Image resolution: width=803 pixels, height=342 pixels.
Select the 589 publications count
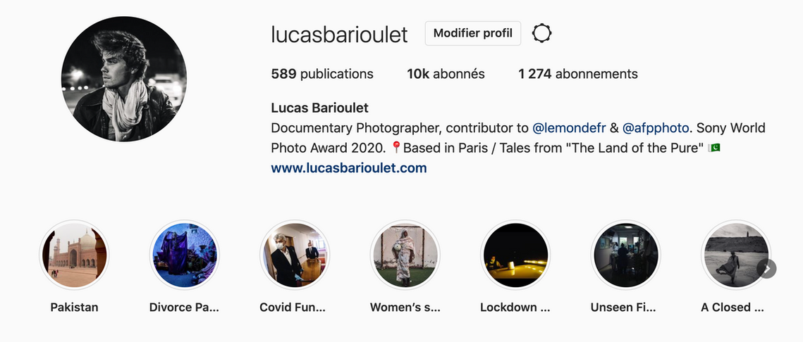[322, 74]
